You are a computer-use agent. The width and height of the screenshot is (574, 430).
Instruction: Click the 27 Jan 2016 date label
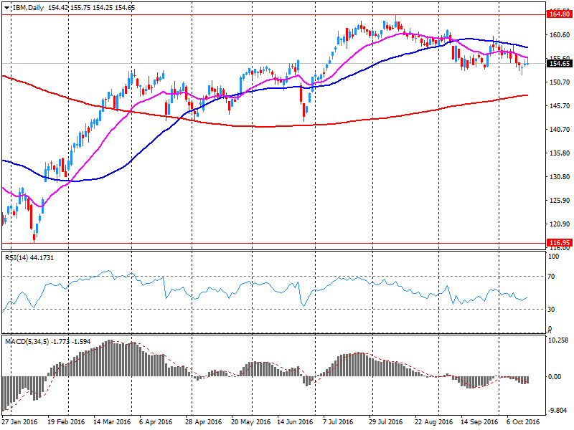[x=20, y=421]
